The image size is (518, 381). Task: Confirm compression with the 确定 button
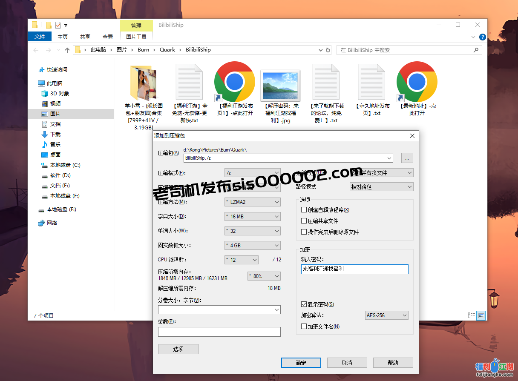tap(301, 362)
